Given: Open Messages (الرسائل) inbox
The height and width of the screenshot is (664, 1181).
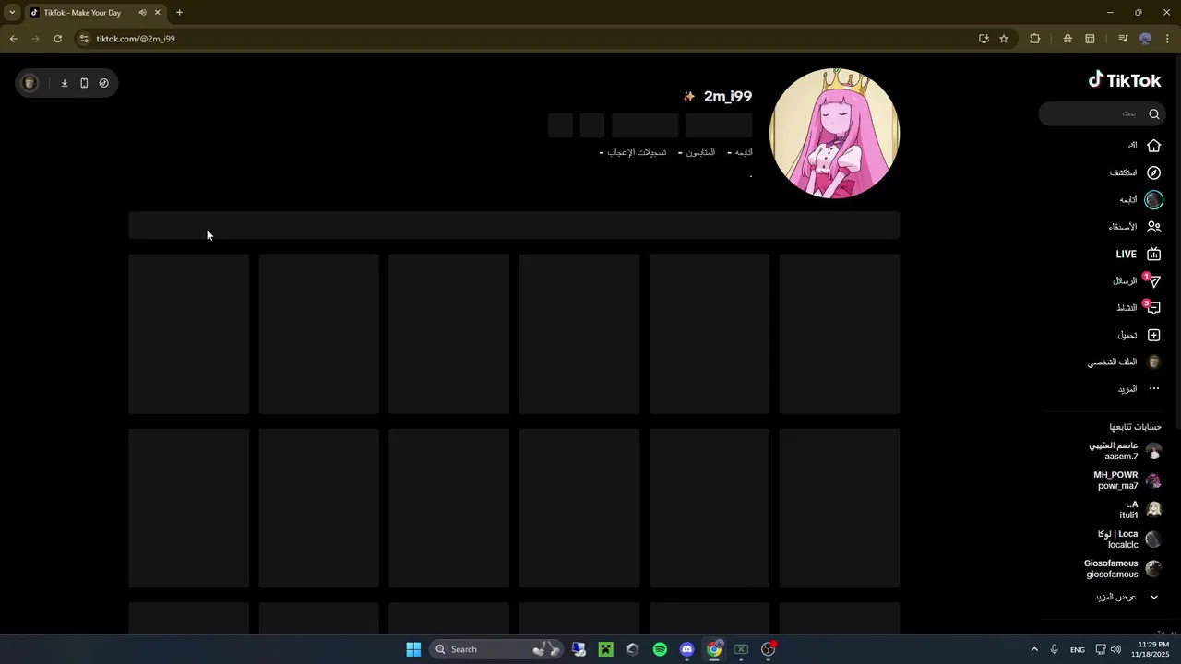Looking at the screenshot, I should click(1136, 281).
